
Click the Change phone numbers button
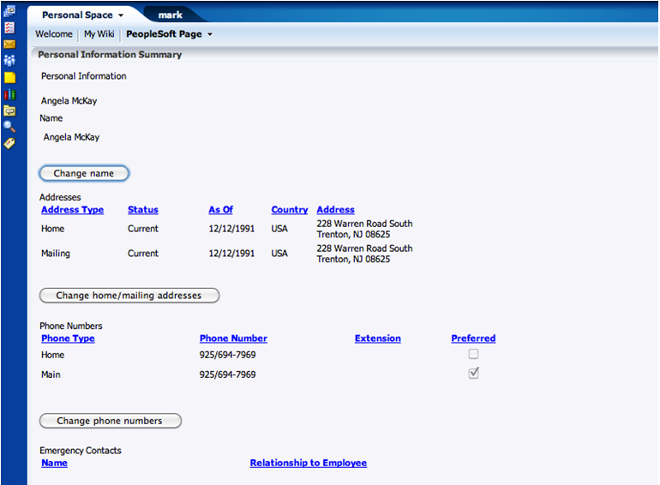point(111,421)
